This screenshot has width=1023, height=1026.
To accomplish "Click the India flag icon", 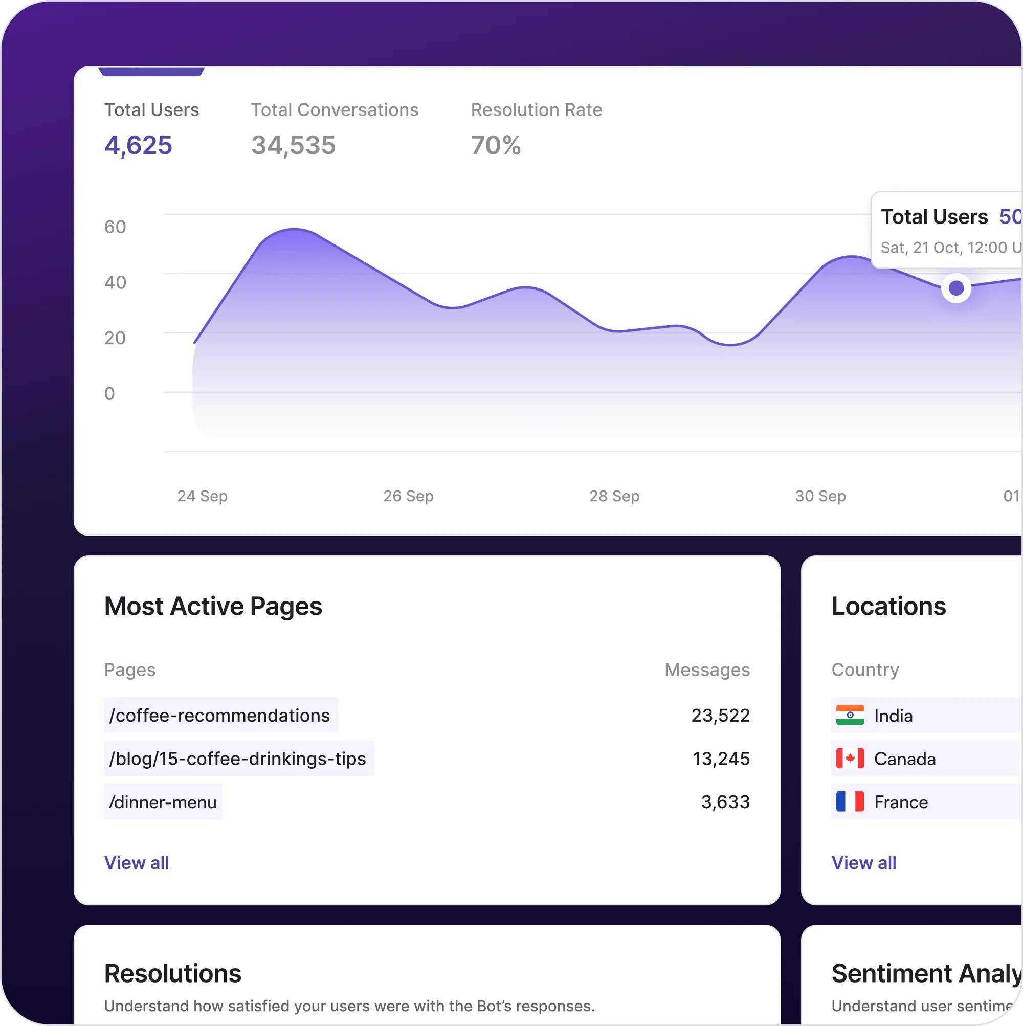I will tap(849, 715).
